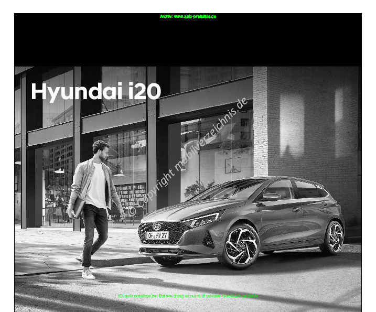
Task: Click the Hyundai logo on the car grille
Action: click(x=157, y=227)
